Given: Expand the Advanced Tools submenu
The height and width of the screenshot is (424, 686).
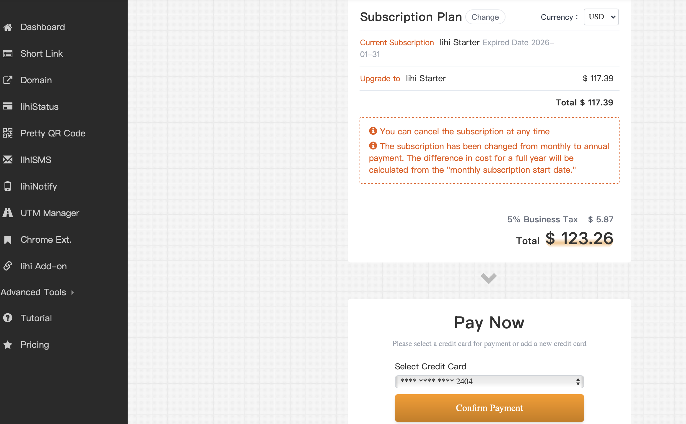Looking at the screenshot, I should pos(37,292).
